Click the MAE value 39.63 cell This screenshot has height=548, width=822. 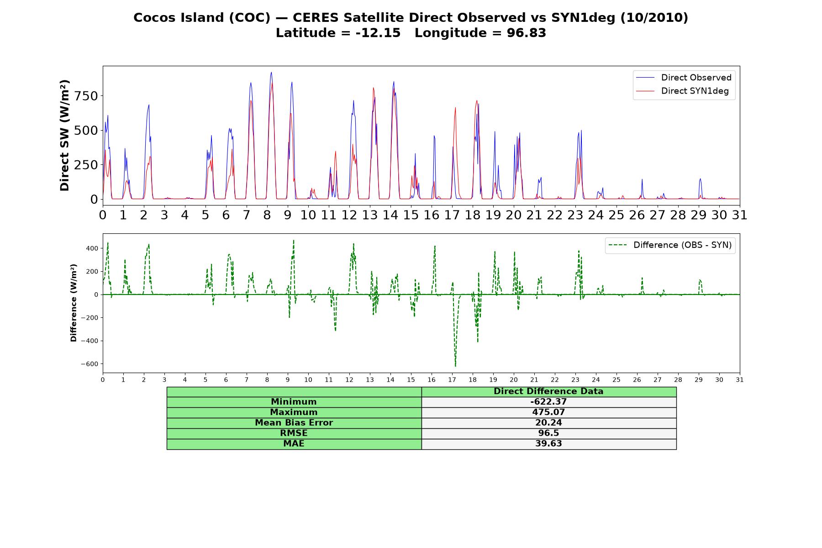coord(548,444)
